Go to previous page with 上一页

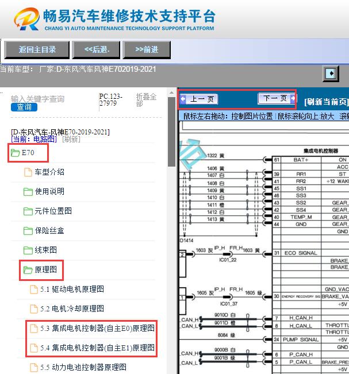point(199,99)
